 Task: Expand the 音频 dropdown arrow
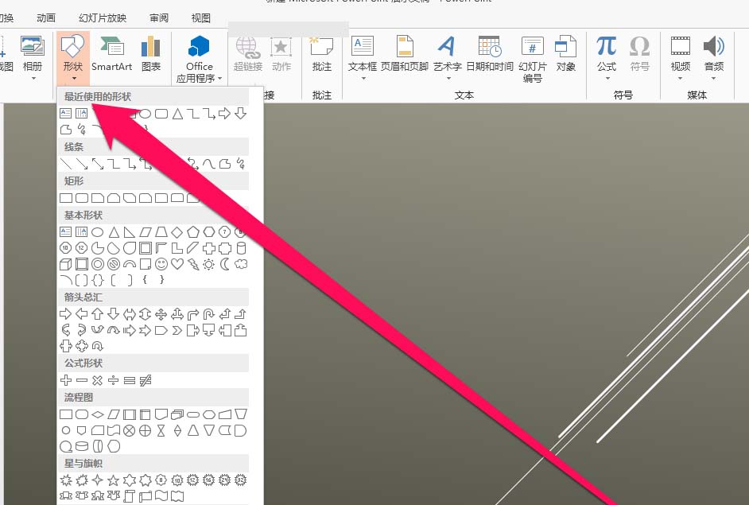pyautogui.click(x=714, y=78)
